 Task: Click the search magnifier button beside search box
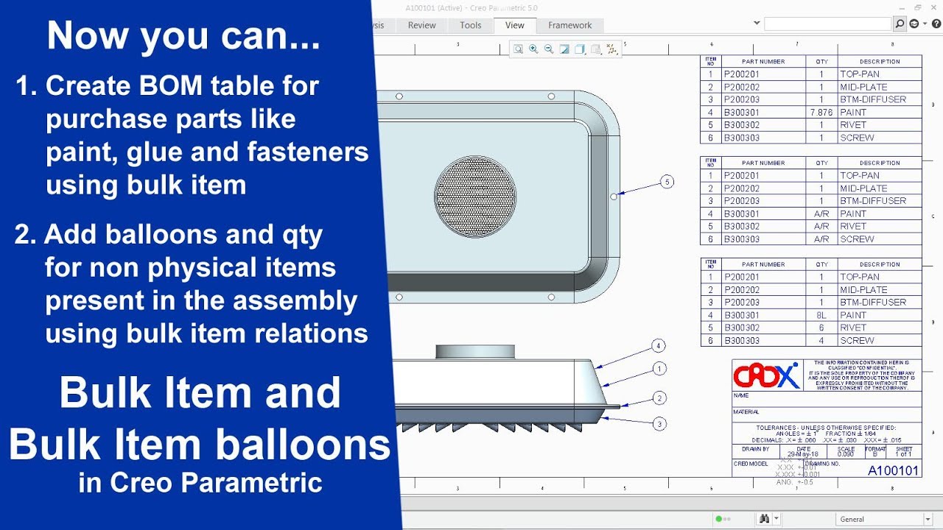pos(900,24)
